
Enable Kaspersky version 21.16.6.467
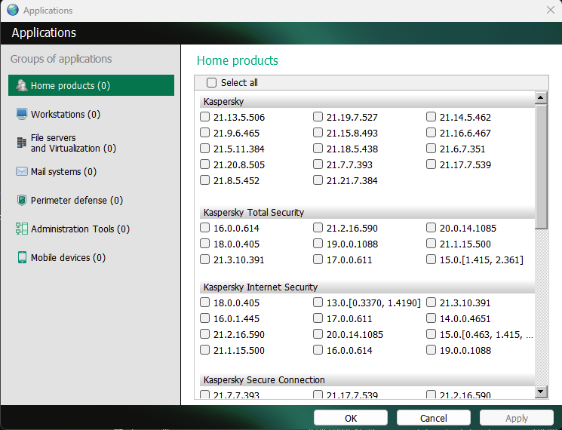tap(431, 132)
